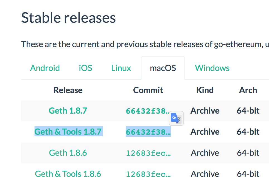
Task: Click the Kind column header
Action: tap(205, 90)
